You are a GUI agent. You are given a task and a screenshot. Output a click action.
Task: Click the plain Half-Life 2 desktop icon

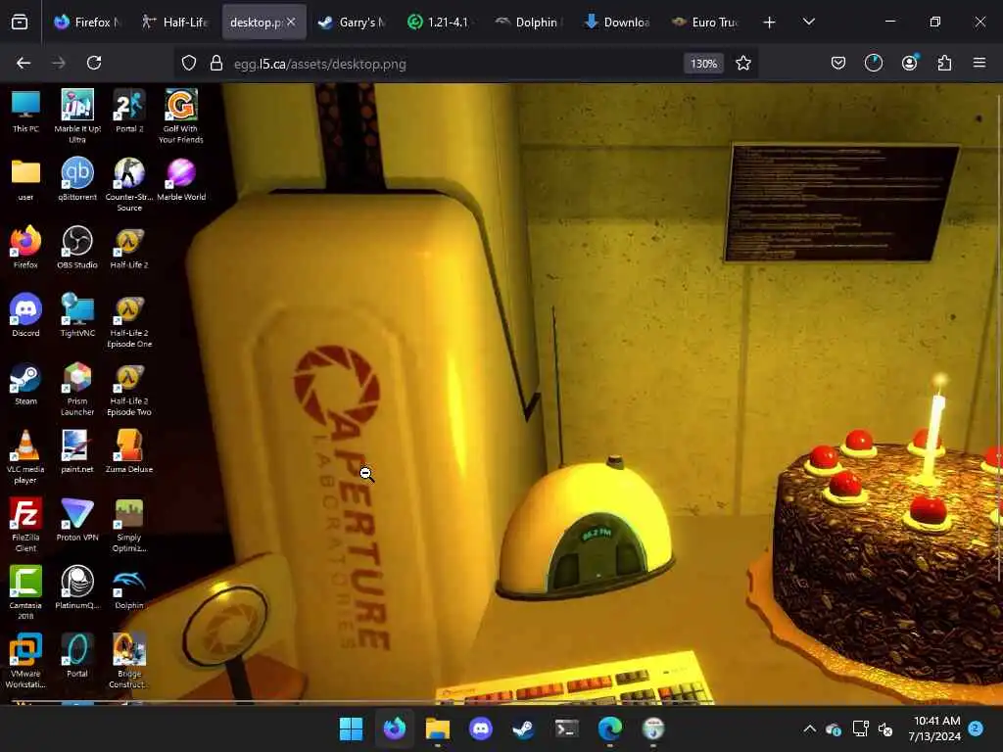click(129, 248)
